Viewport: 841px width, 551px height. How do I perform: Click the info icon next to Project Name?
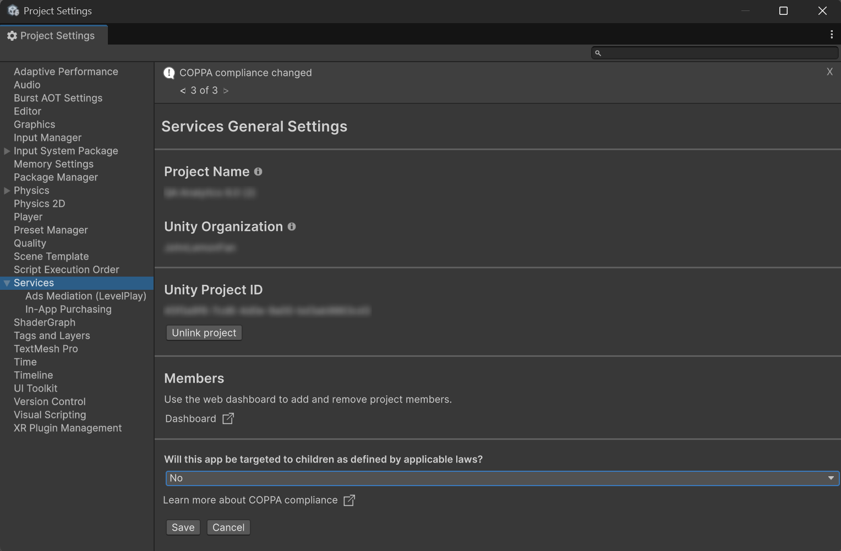pos(258,172)
